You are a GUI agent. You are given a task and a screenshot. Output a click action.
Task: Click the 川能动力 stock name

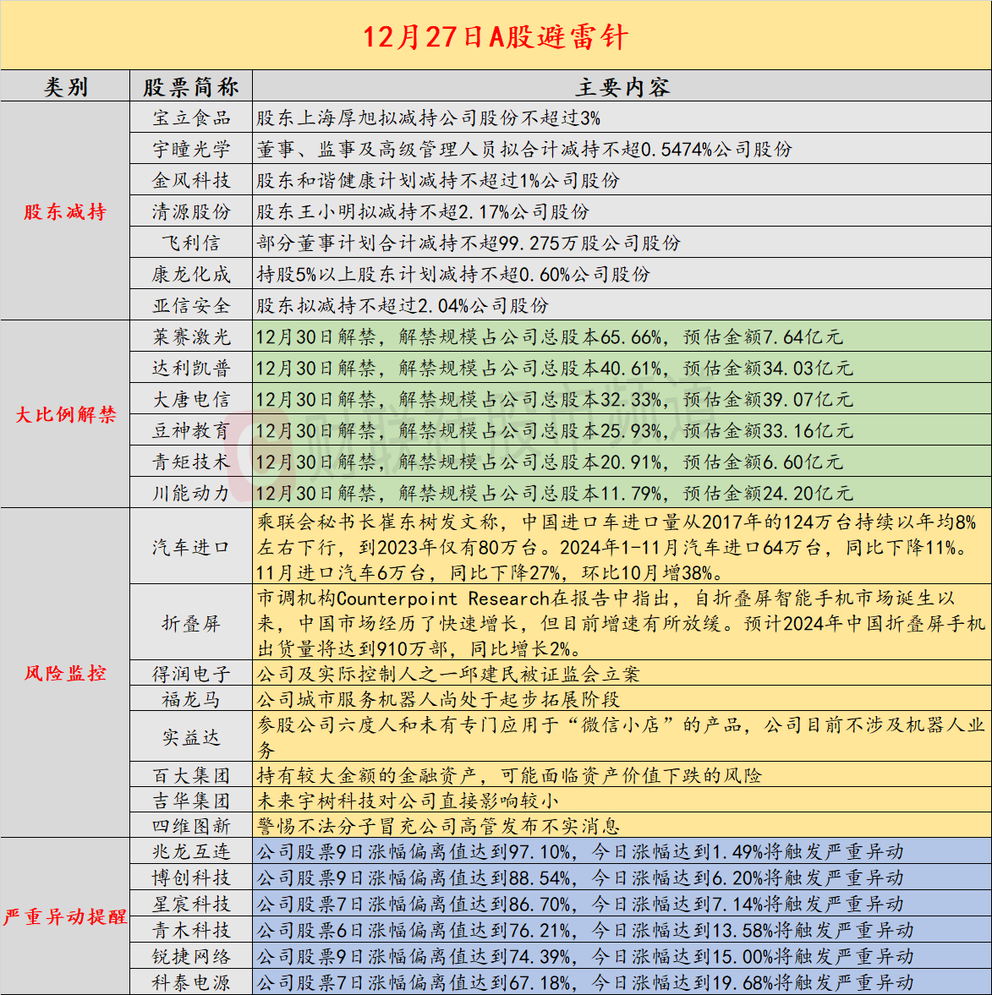click(x=191, y=494)
